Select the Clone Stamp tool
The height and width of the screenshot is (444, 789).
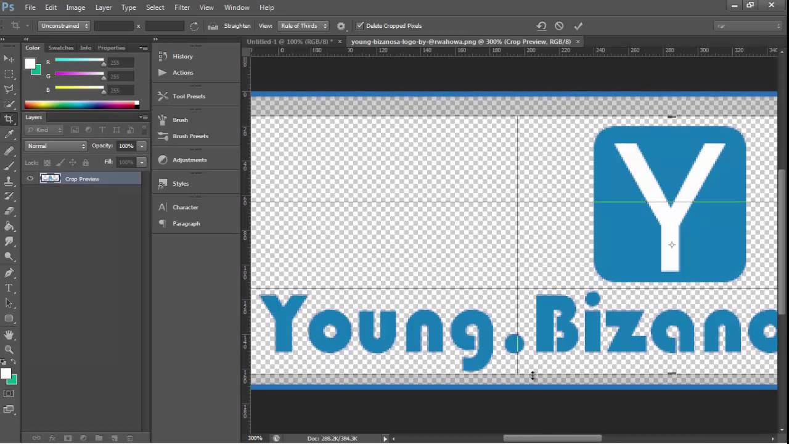click(x=9, y=181)
